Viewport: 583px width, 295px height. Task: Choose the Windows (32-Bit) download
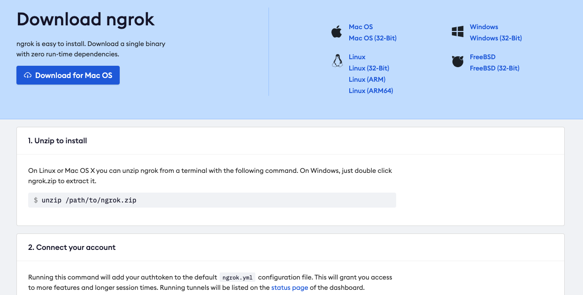[x=495, y=38]
